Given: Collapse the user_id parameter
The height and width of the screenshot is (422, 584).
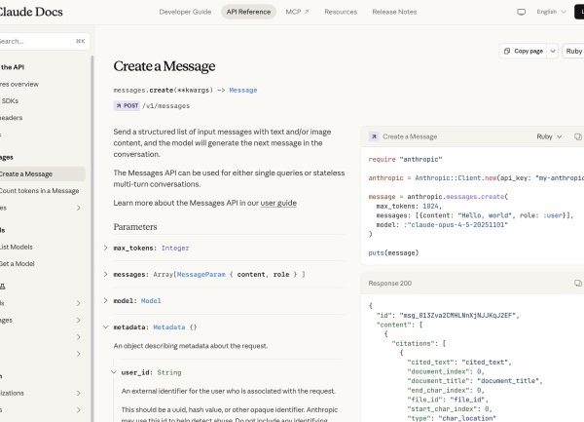Looking at the screenshot, I should pyautogui.click(x=114, y=372).
